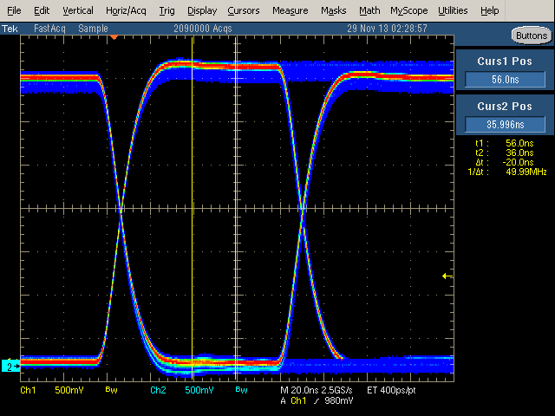Open the Edit menu

[42, 10]
